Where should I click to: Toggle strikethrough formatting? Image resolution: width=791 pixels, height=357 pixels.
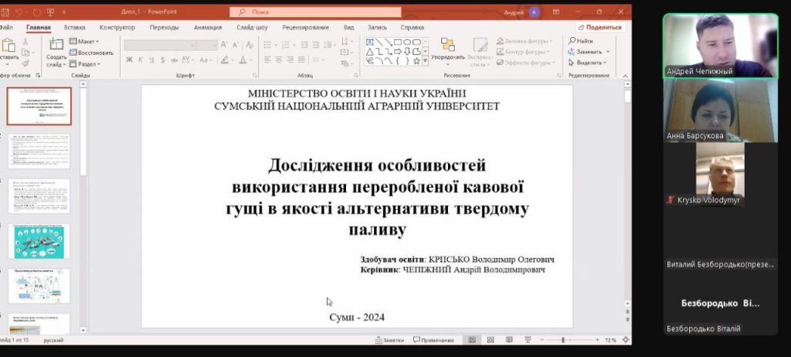coord(174,59)
